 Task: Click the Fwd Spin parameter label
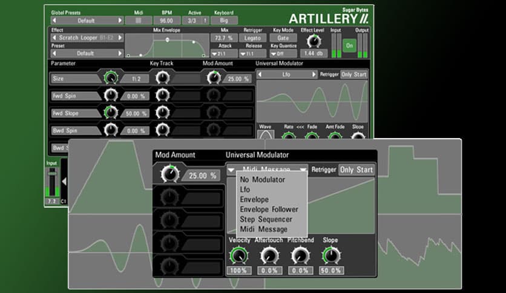75,96
